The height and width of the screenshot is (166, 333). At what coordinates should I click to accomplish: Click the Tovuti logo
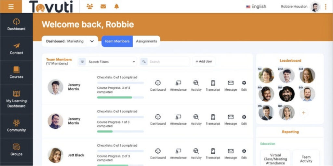pos(51,6)
